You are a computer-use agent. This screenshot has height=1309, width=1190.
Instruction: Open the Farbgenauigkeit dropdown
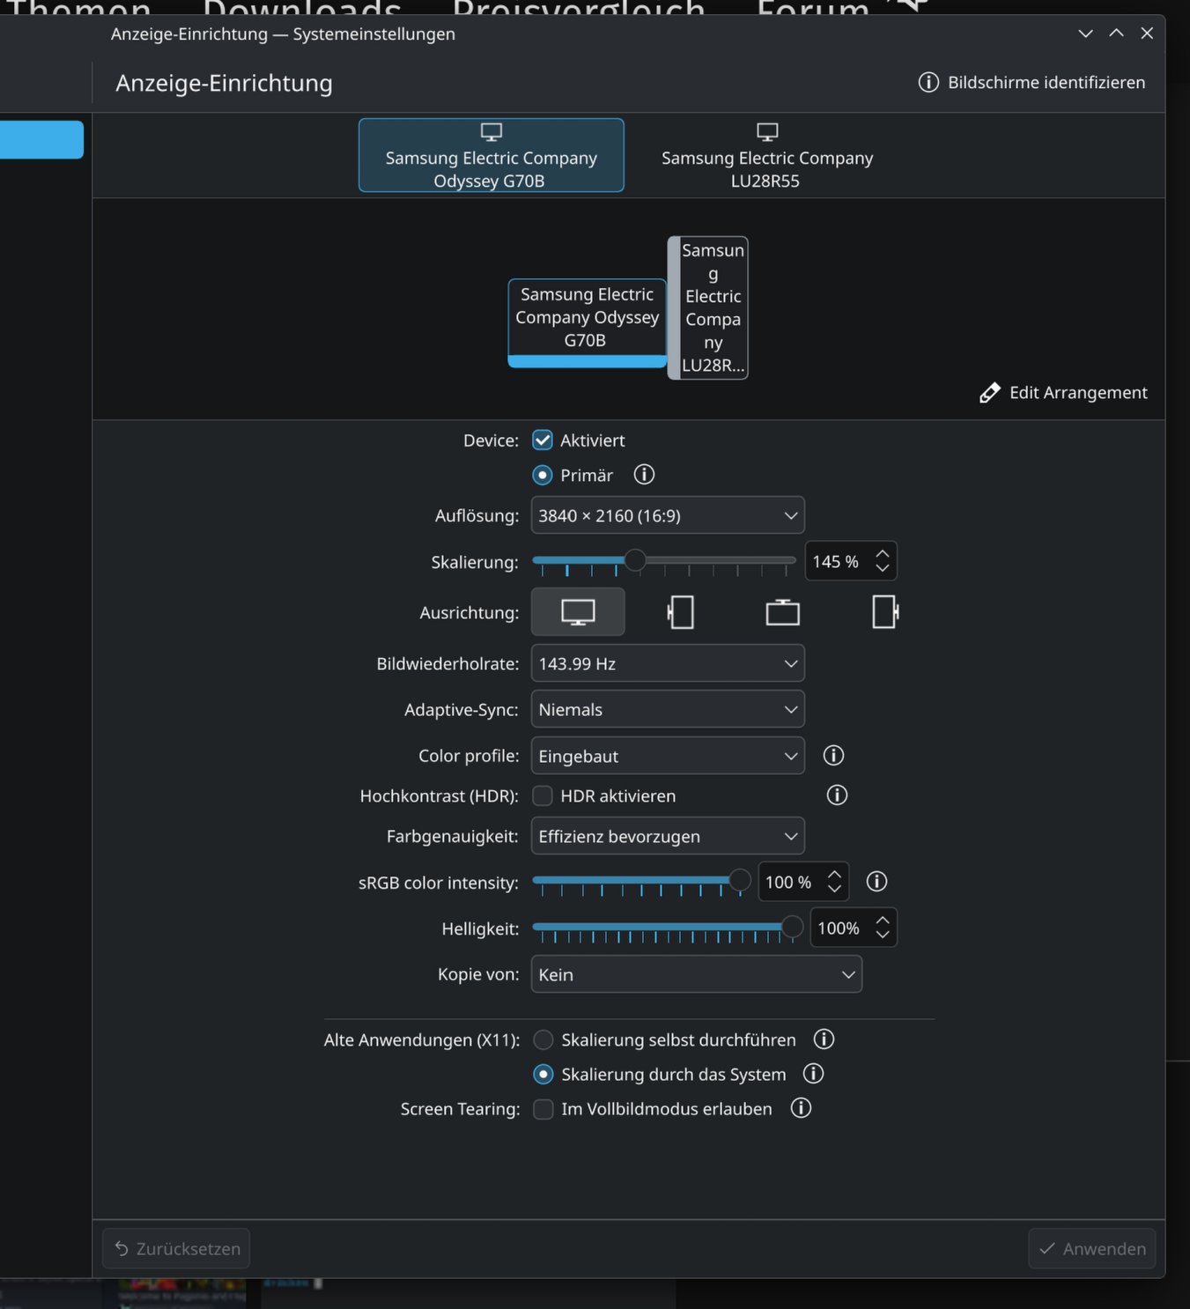[668, 836]
